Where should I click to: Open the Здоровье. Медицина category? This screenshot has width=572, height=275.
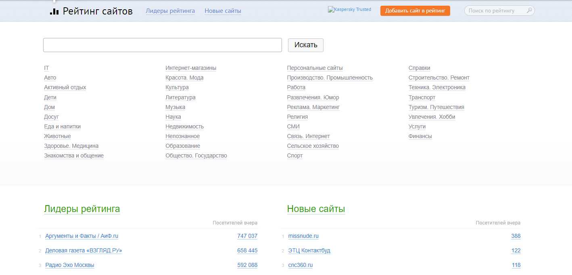click(71, 146)
